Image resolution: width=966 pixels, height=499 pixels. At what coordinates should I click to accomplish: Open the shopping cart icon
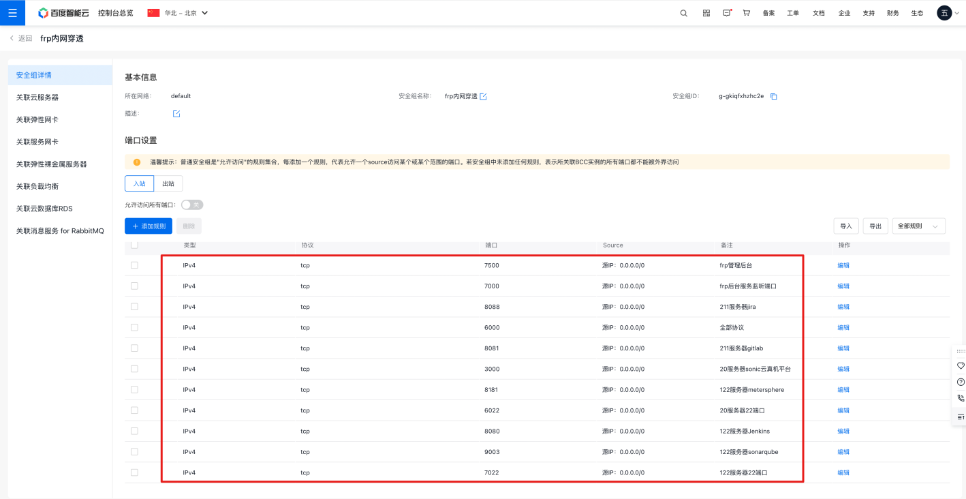[x=747, y=13]
